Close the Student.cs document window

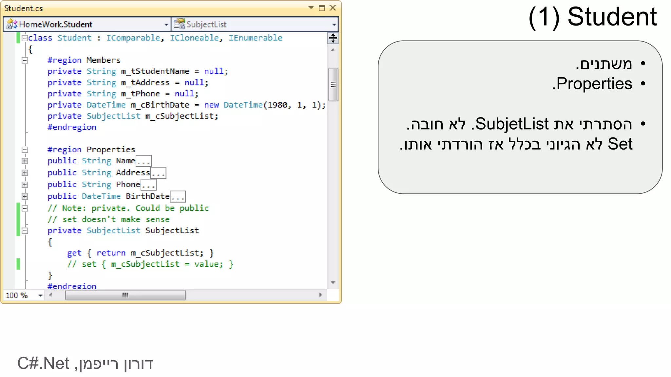(333, 8)
